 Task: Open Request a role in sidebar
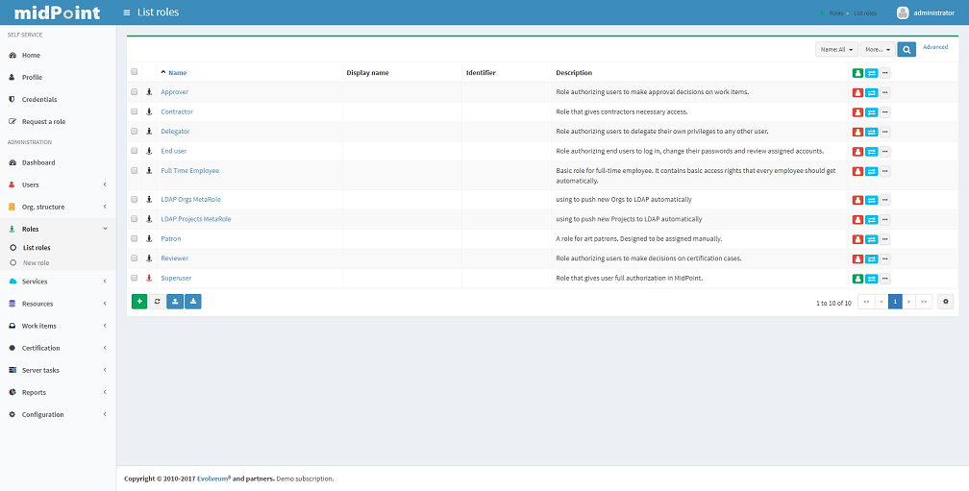click(x=58, y=122)
